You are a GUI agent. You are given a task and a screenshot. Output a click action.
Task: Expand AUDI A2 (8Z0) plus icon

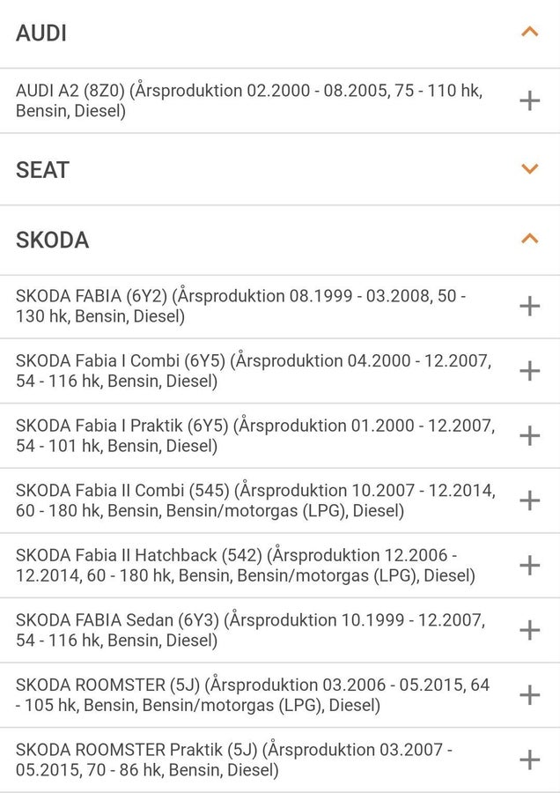tap(530, 100)
